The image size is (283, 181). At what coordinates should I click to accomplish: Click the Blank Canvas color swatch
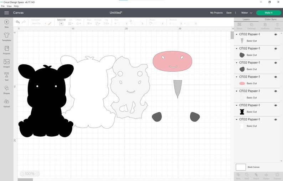point(241,167)
